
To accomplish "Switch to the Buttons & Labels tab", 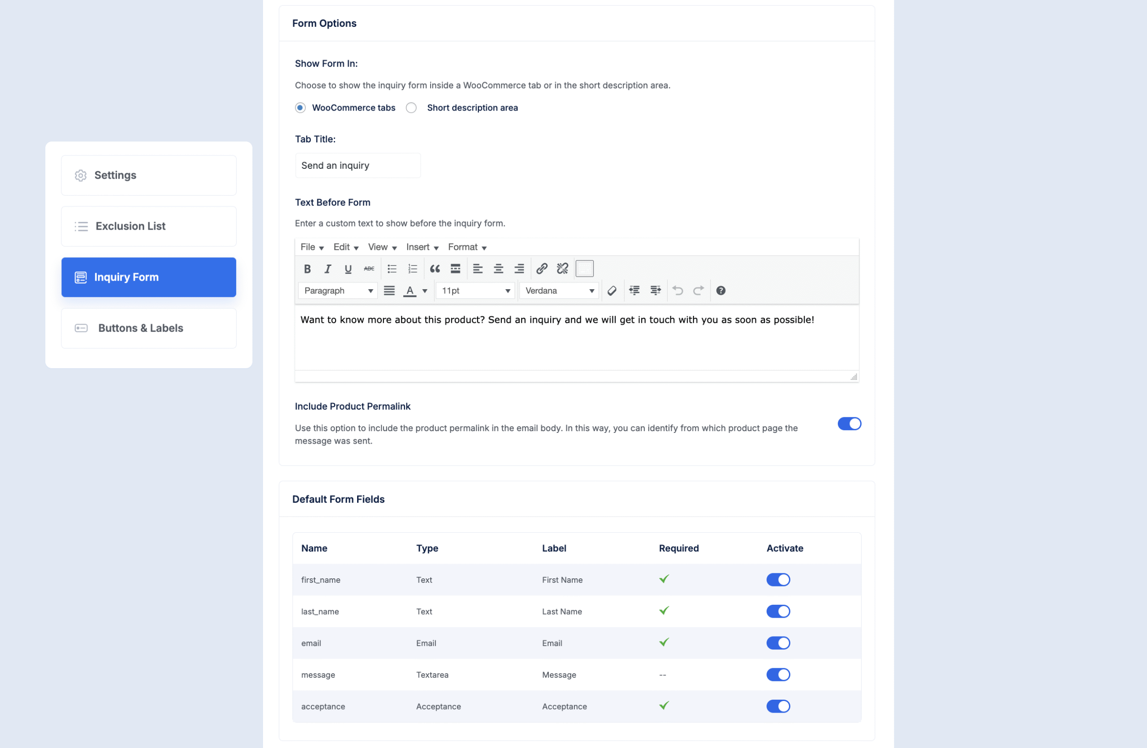I will (148, 328).
